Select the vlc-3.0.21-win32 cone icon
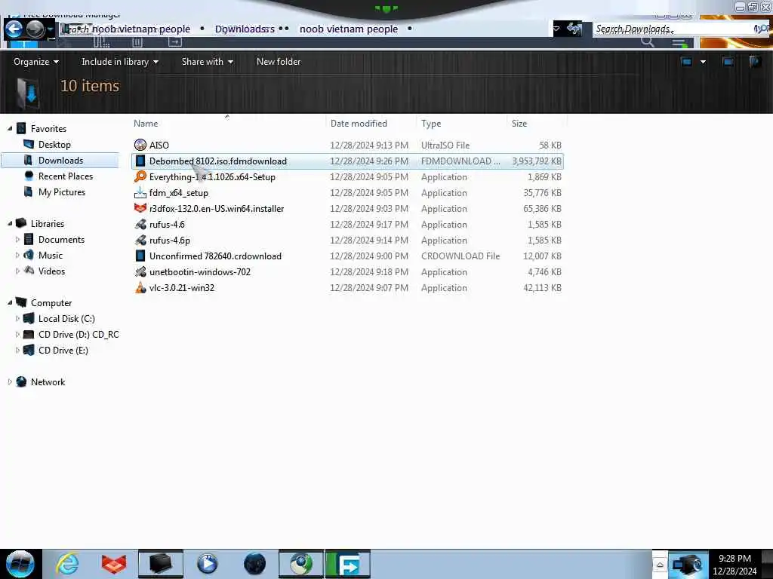 pyautogui.click(x=140, y=287)
